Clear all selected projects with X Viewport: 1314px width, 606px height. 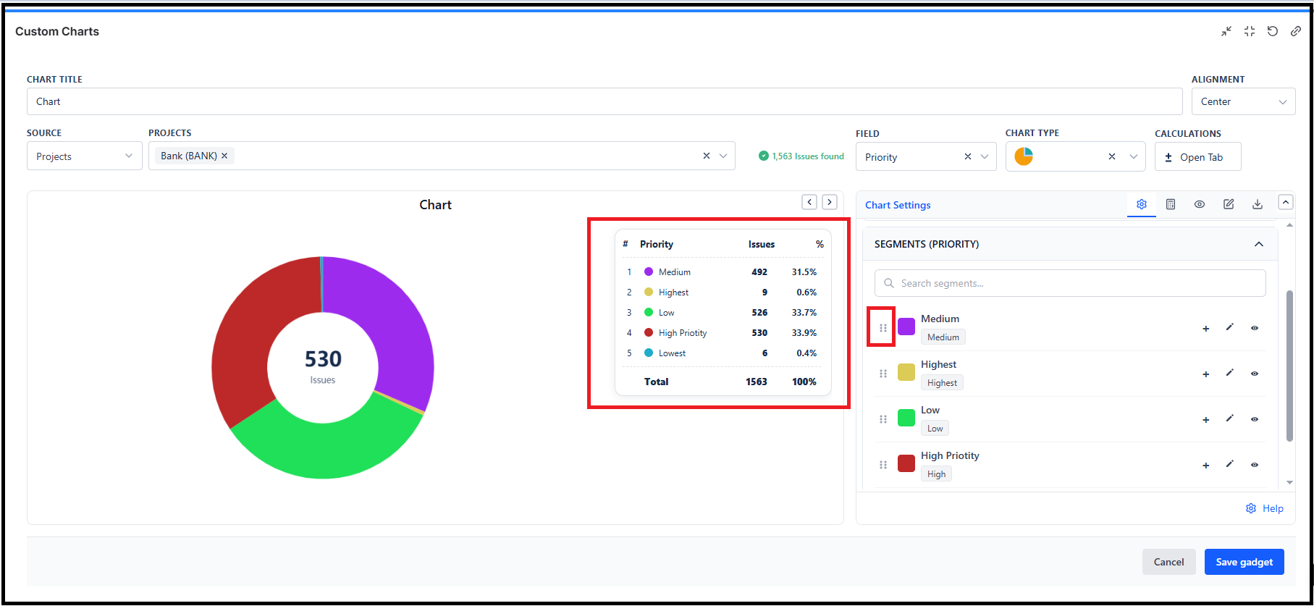pos(707,156)
